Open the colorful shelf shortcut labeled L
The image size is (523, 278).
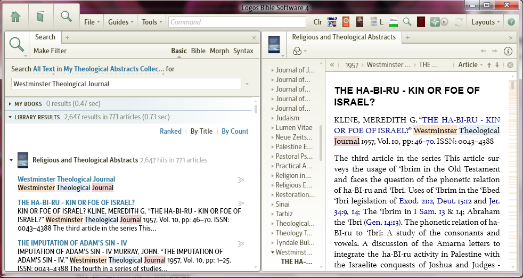tap(377, 22)
